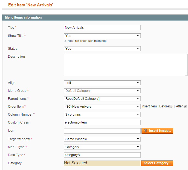Expand the Parent Items dropdown
188x170 pixels.
click(x=102, y=99)
